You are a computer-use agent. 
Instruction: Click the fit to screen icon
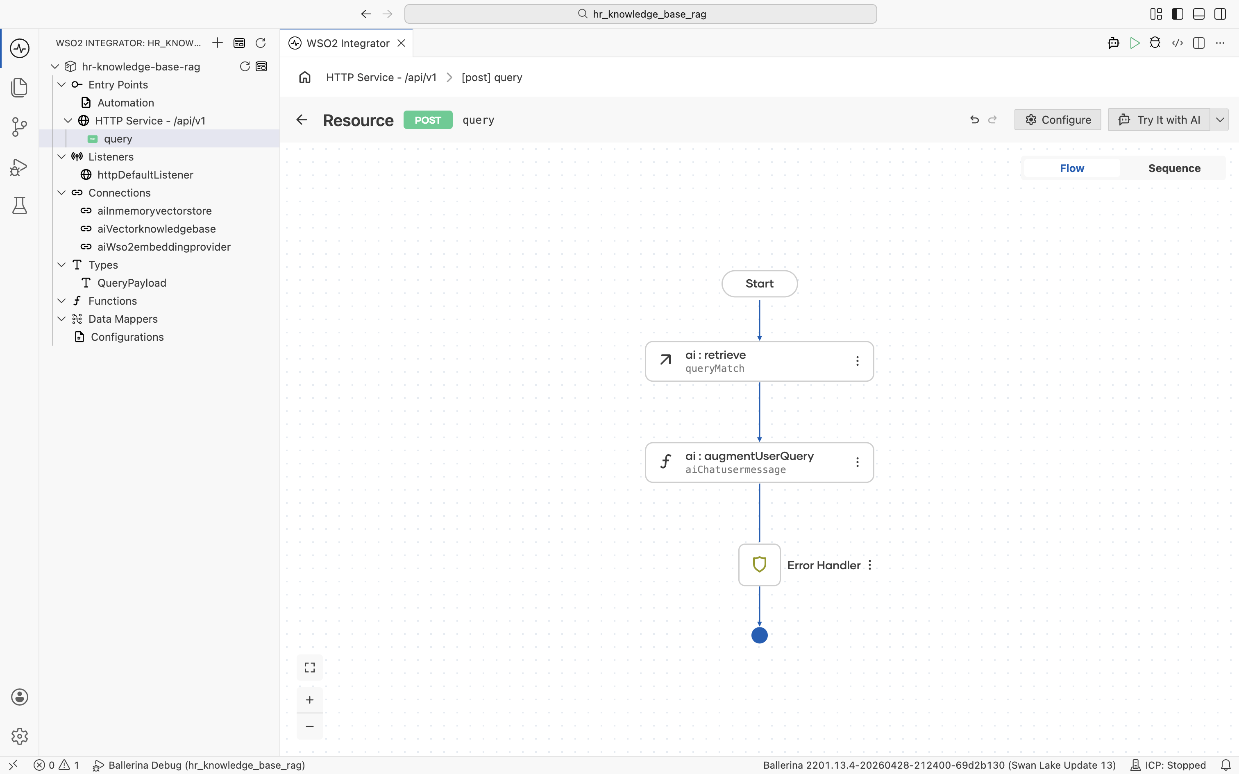(310, 668)
